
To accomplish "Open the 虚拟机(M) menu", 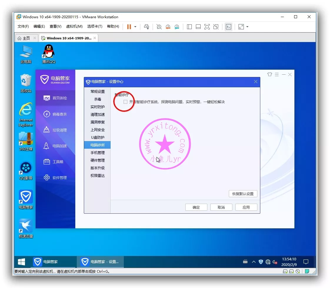I will [x=74, y=26].
